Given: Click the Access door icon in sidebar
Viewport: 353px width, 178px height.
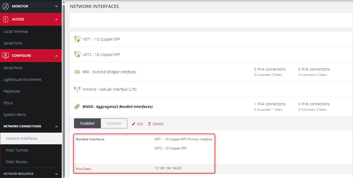Looking at the screenshot, I should click(x=6, y=19).
